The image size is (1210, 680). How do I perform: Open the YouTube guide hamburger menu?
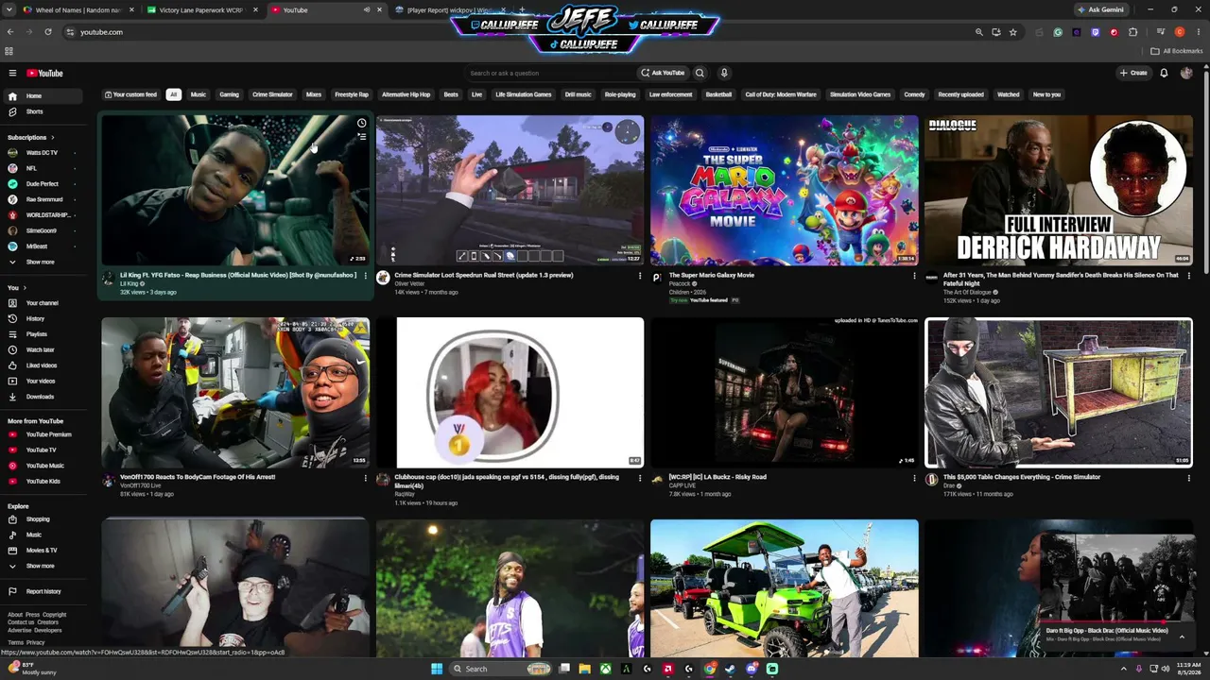tap(12, 73)
